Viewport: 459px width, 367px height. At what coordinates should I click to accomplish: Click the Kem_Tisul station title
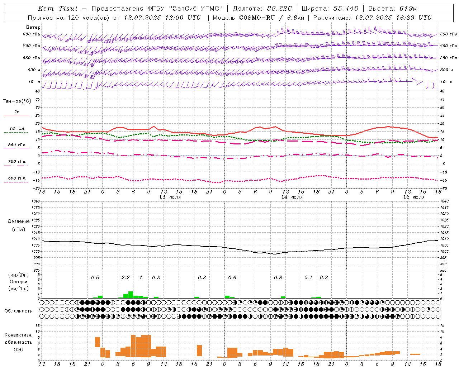pos(58,9)
